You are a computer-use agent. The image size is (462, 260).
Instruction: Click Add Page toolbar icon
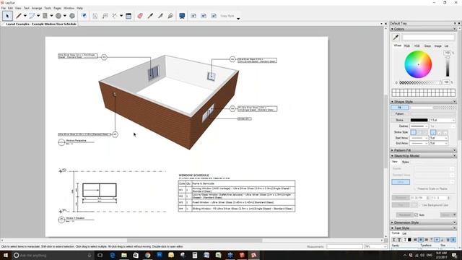click(x=193, y=16)
